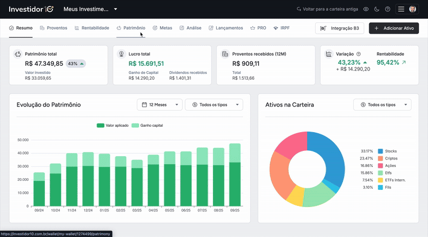Open the 12 Meses period dropdown
Screen dimensions: 428x237
coord(159,105)
